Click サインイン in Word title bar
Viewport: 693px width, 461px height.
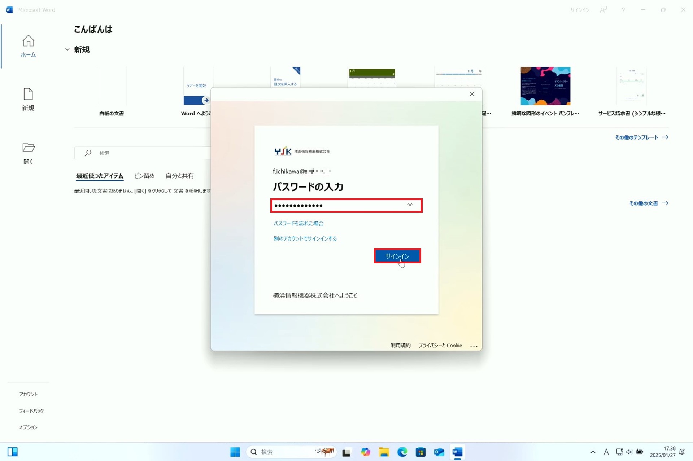pos(579,10)
